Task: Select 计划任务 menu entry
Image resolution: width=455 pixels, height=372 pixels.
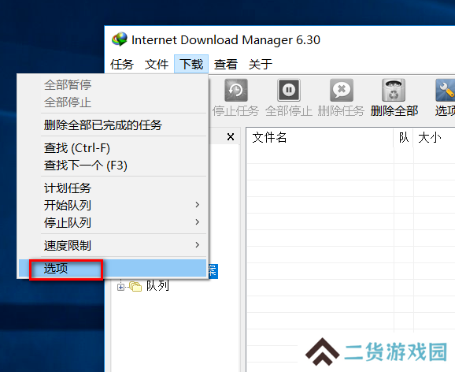Action: [113, 188]
